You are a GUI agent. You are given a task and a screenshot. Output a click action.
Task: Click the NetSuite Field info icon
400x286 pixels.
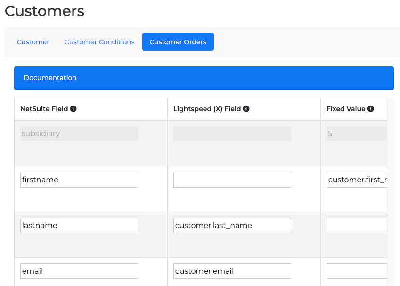tap(73, 109)
